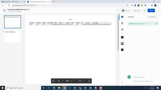
Task: Select page 2 thumbnail
Action: 13,36
